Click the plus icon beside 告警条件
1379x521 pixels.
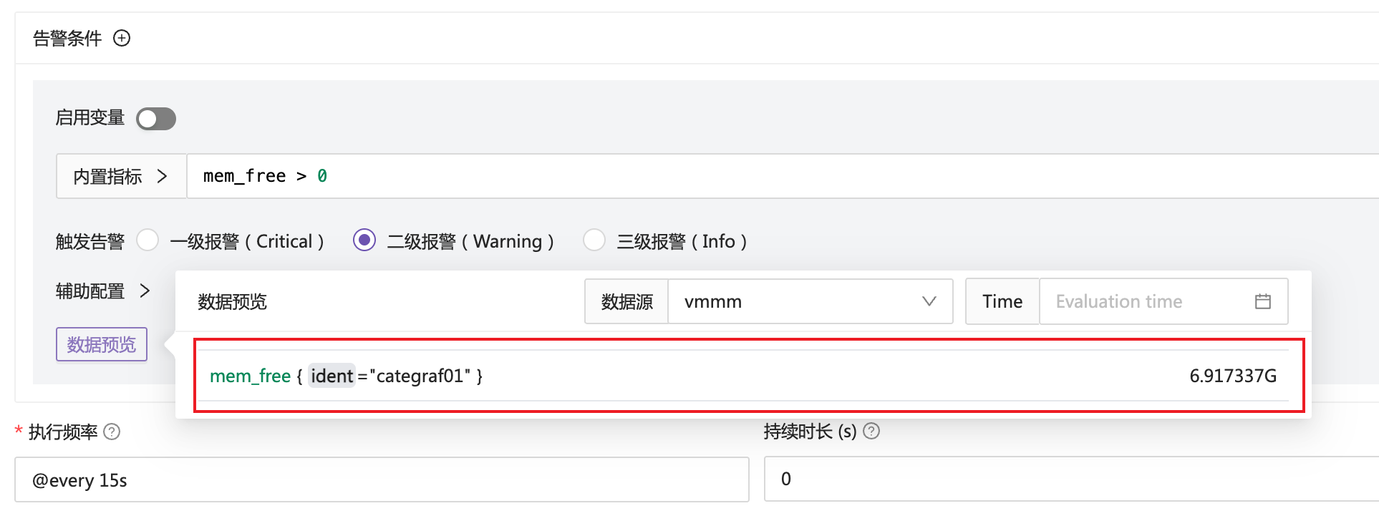click(122, 38)
